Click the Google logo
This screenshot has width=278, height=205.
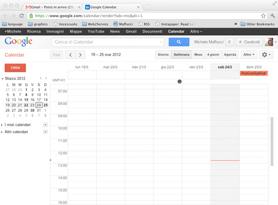(x=18, y=41)
